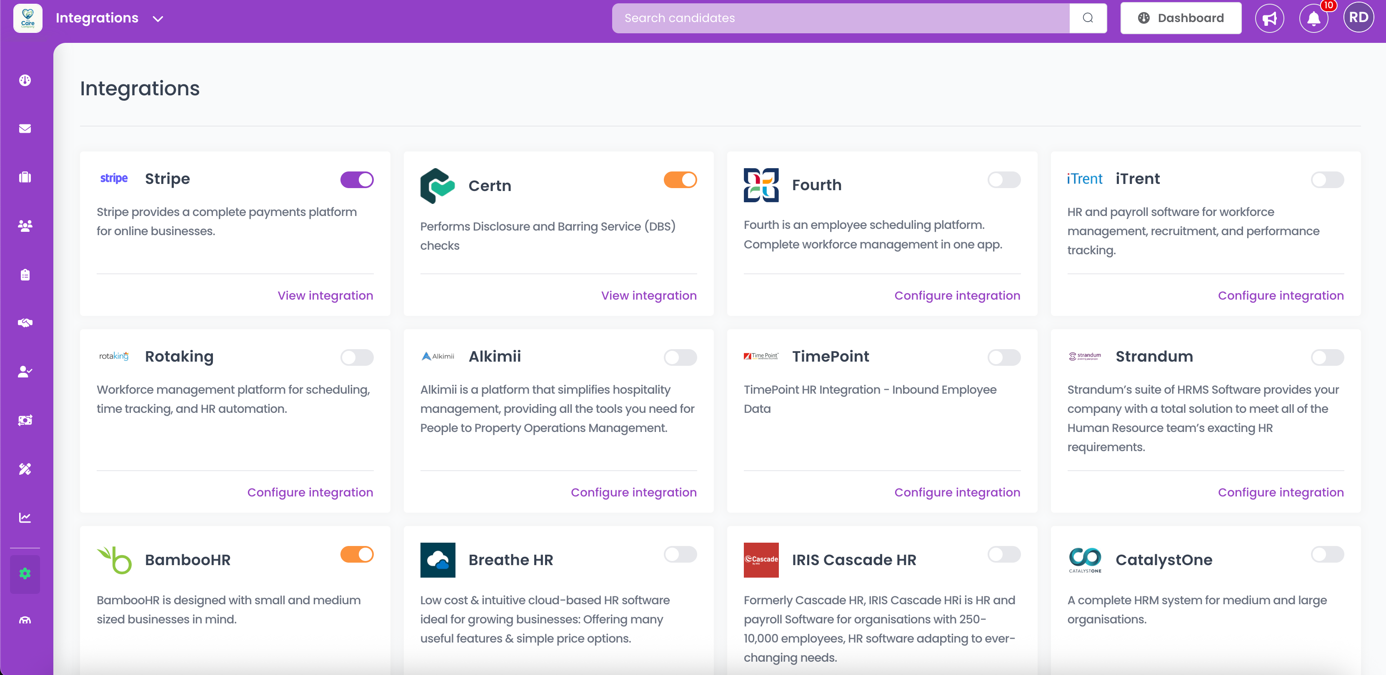
Task: Open the dashboard gauge icon in sidebar
Action: (x=25, y=80)
